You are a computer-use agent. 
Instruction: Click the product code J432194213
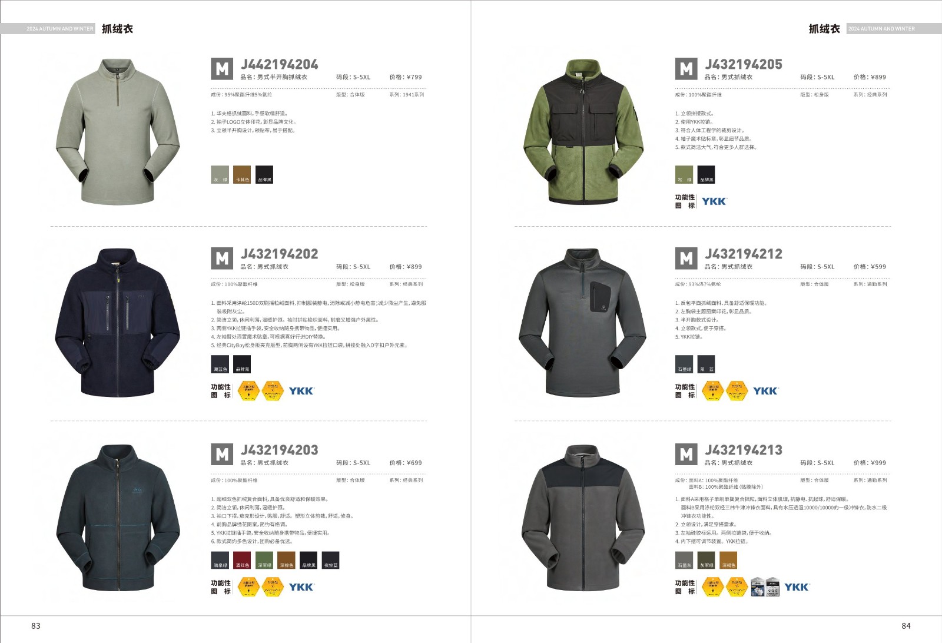[x=744, y=450]
